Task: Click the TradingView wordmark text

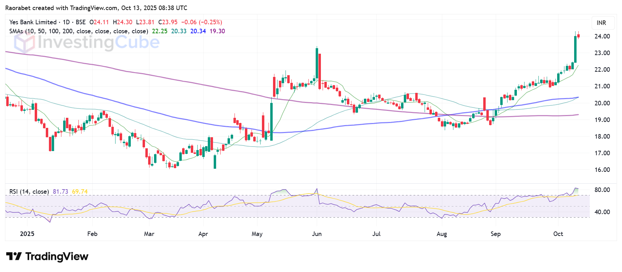Action: point(57,256)
